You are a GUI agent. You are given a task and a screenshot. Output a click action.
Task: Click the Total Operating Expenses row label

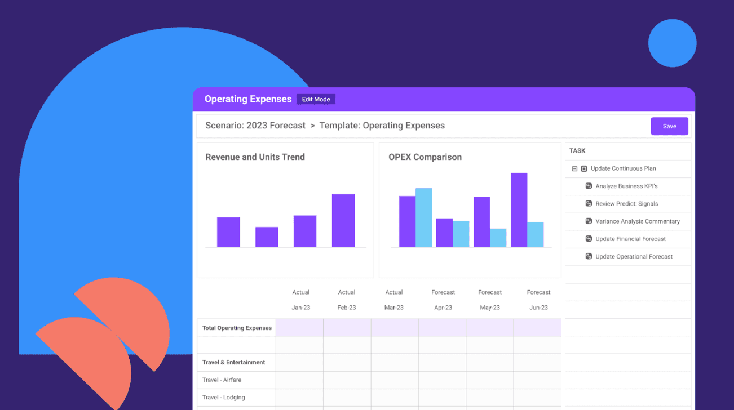tap(237, 328)
